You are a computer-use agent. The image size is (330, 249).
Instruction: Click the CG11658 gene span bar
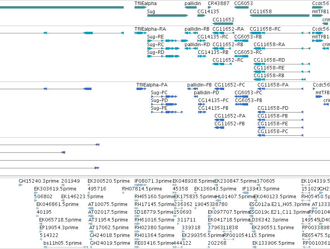click(x=280, y=16)
